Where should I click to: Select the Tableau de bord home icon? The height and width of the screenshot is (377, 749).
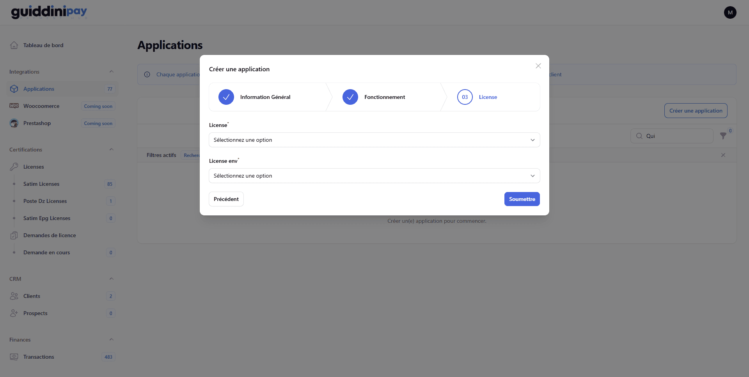pyautogui.click(x=14, y=45)
